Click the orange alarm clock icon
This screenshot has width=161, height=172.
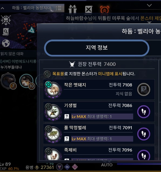point(105,9)
